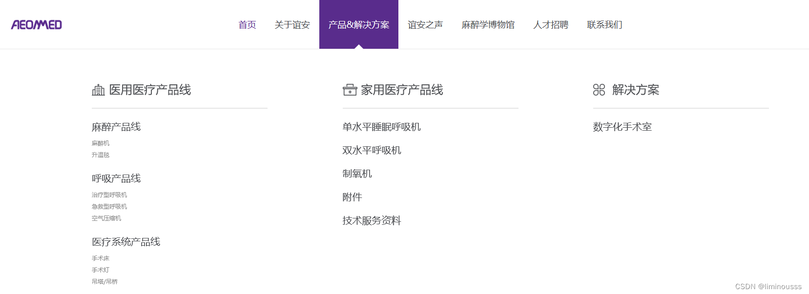Open the 关于谊安 menu item
This screenshot has height=294, width=809.
[292, 24]
